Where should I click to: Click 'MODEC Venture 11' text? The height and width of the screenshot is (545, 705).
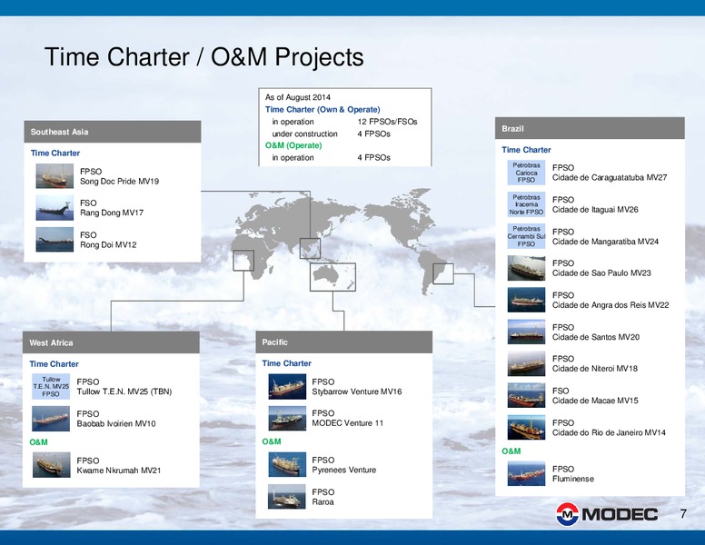coord(348,423)
